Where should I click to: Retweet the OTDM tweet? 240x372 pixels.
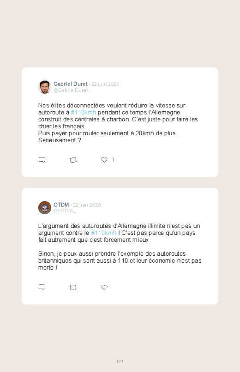click(73, 288)
